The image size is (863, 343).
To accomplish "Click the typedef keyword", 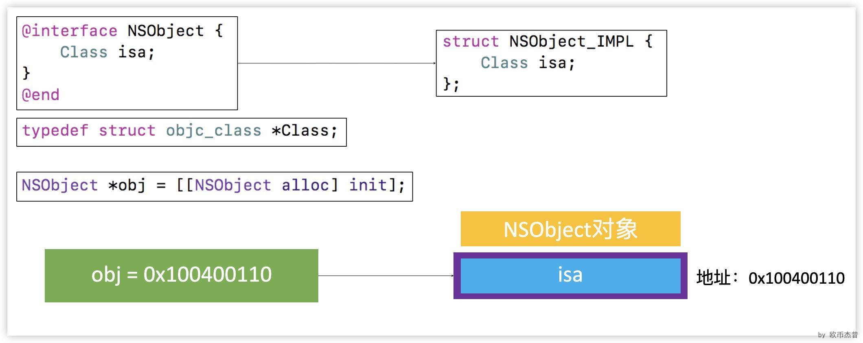I will pyautogui.click(x=55, y=131).
